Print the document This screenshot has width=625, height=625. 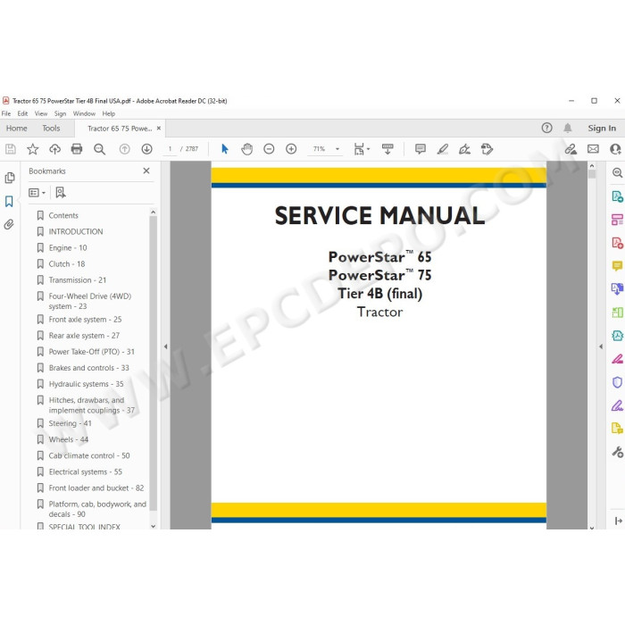(77, 149)
